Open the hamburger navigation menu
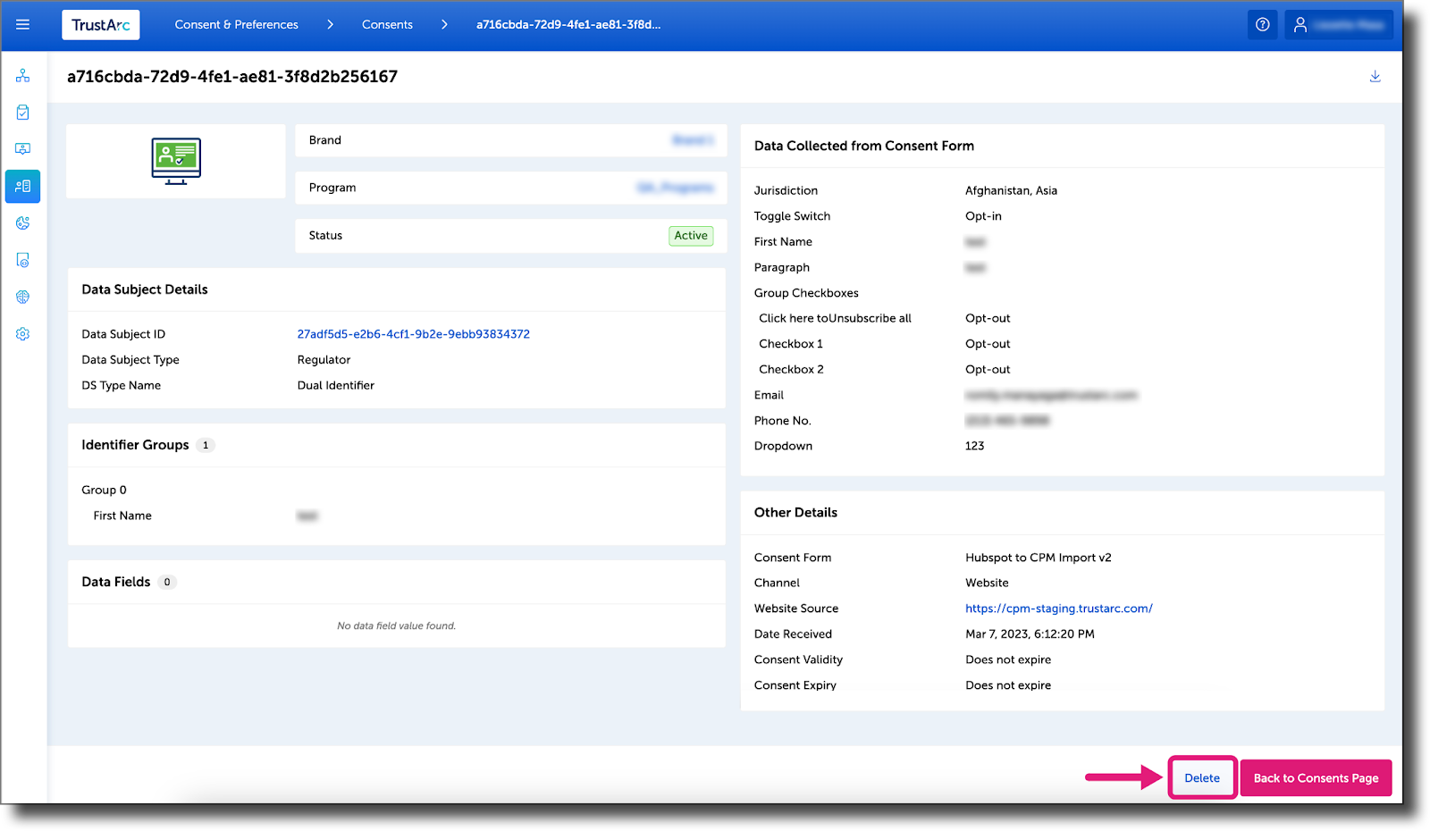The height and width of the screenshot is (831, 1430). click(x=23, y=25)
